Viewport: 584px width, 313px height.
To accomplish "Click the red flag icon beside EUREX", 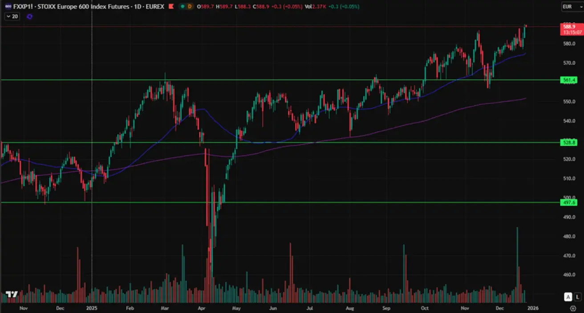I will tap(171, 7).
